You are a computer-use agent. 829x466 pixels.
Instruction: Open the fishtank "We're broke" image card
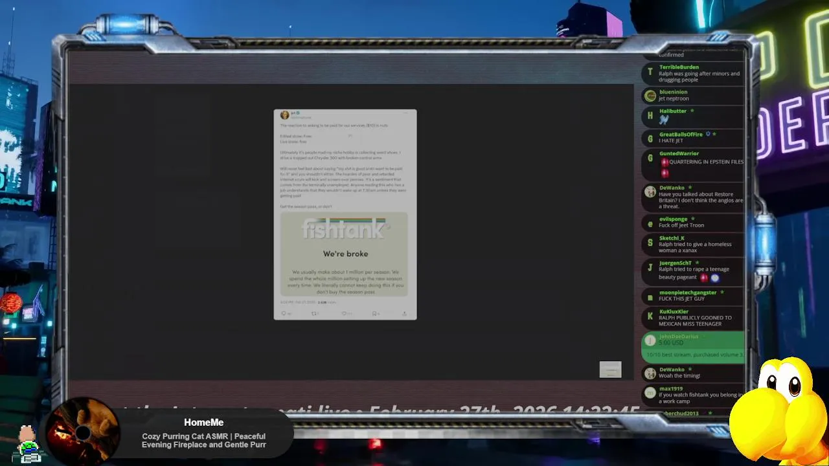click(345, 254)
